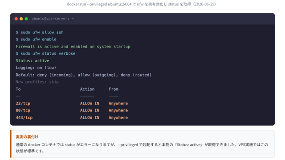Click the 'Logging: on (low)' line
Screen dimensions: 285x160
coord(36,68)
